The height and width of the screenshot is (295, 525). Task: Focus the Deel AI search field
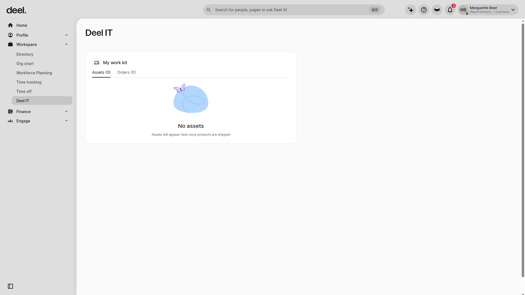tap(294, 10)
